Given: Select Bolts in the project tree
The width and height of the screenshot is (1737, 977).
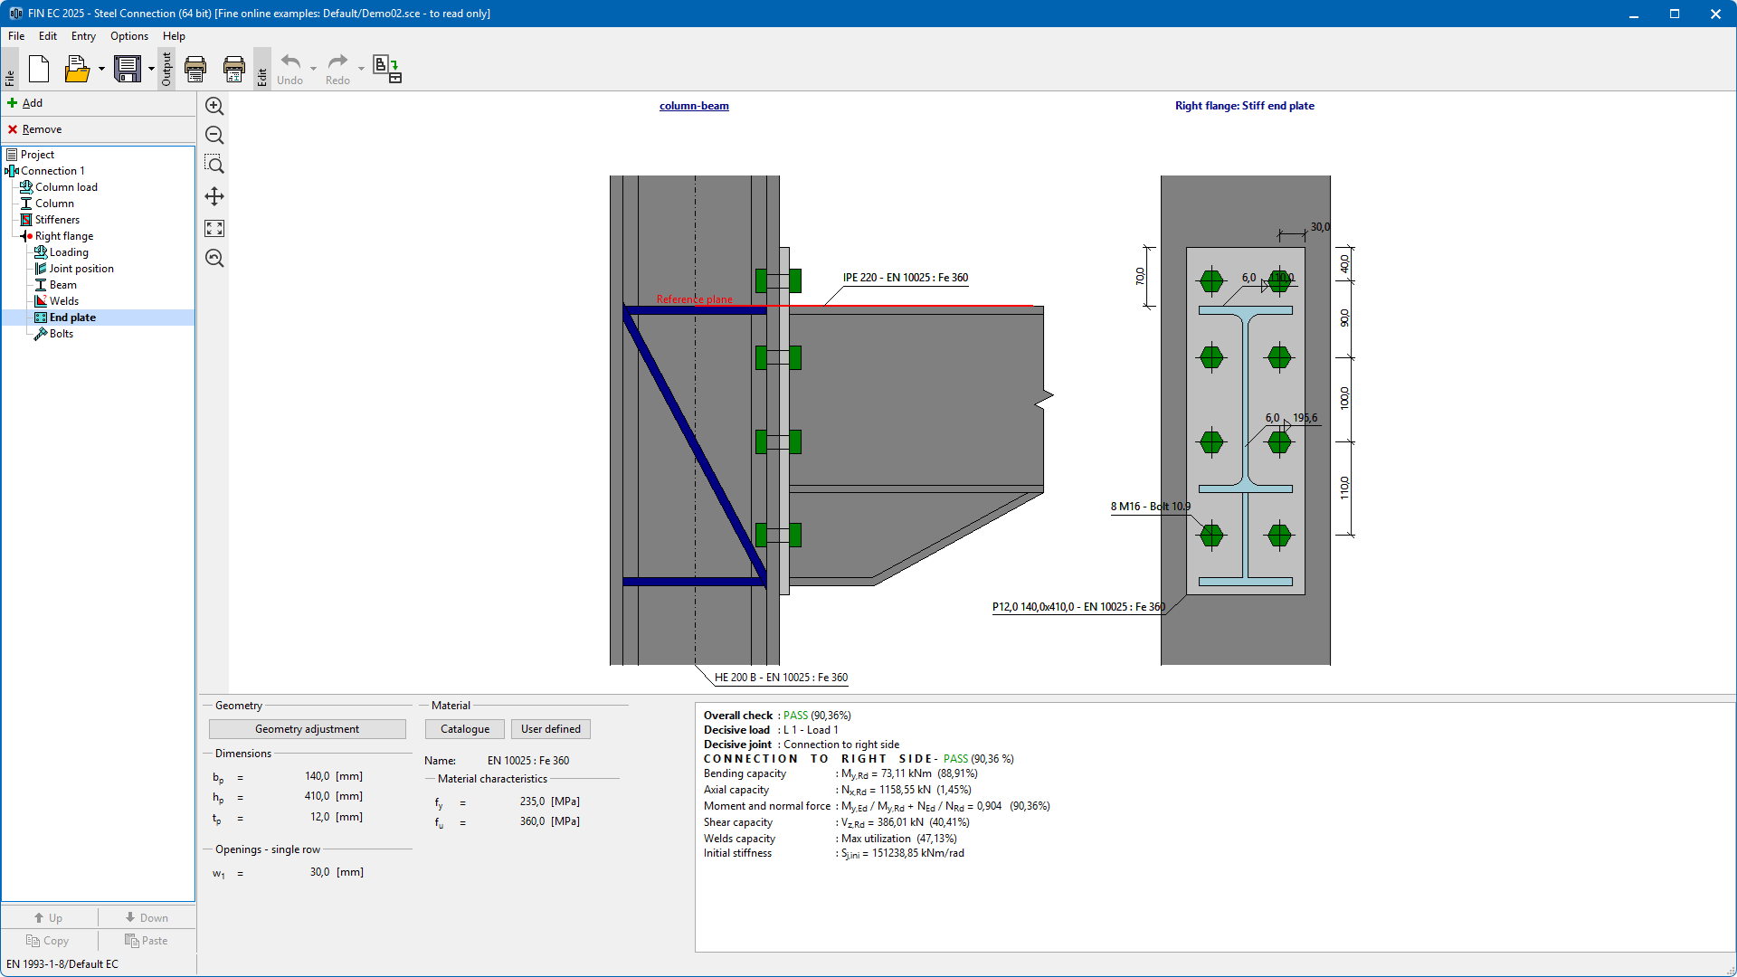Looking at the screenshot, I should (62, 334).
